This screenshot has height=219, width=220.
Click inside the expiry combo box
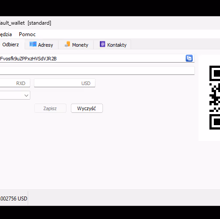15,95
